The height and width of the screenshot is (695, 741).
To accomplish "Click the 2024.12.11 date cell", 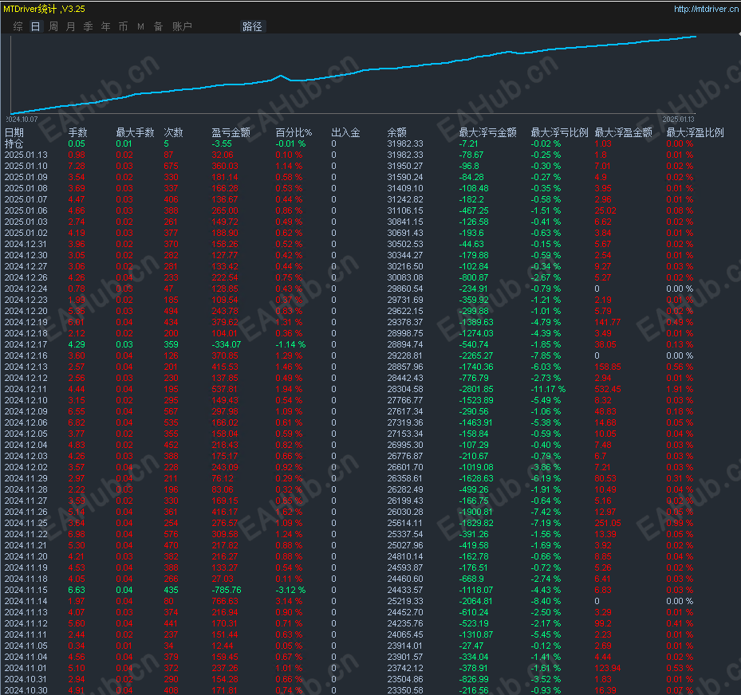I will click(x=26, y=389).
